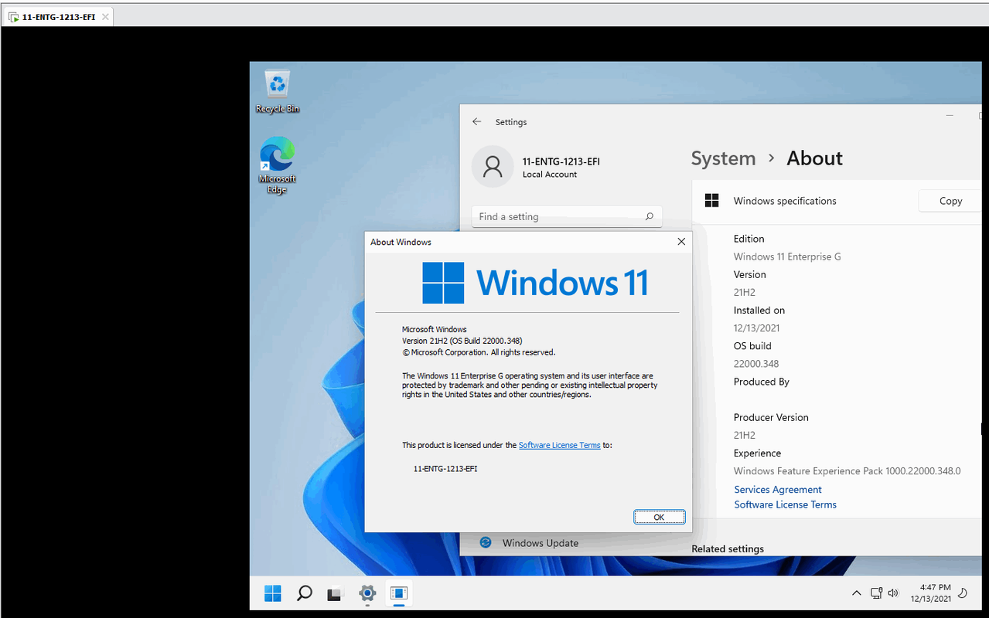Click the Version 21H2 OS Build line

tap(462, 341)
